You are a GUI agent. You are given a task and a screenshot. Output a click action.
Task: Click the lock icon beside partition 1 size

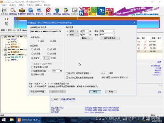[81, 31]
